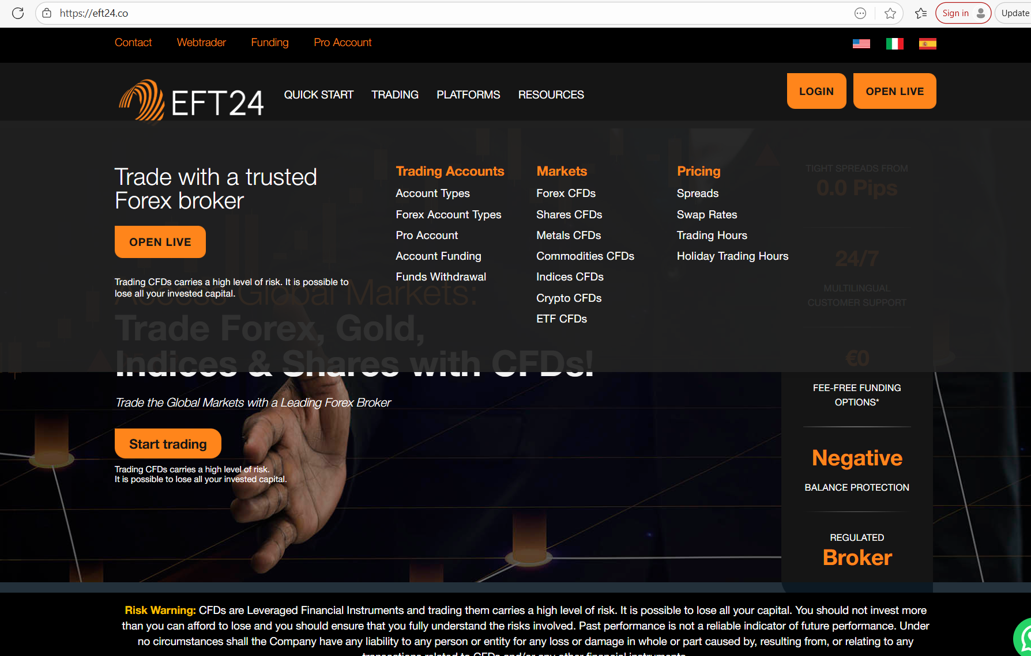Select Crypto CFDs from Markets

coord(569,298)
